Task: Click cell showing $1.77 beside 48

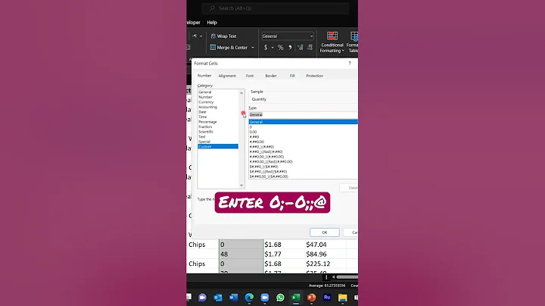Action: click(285, 254)
